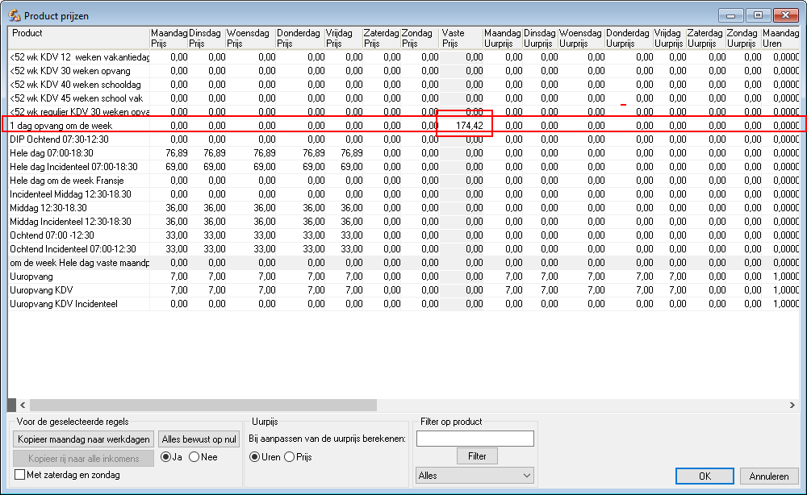
Task: Click the horizontal scrollbar left arrow
Action: click(x=22, y=405)
